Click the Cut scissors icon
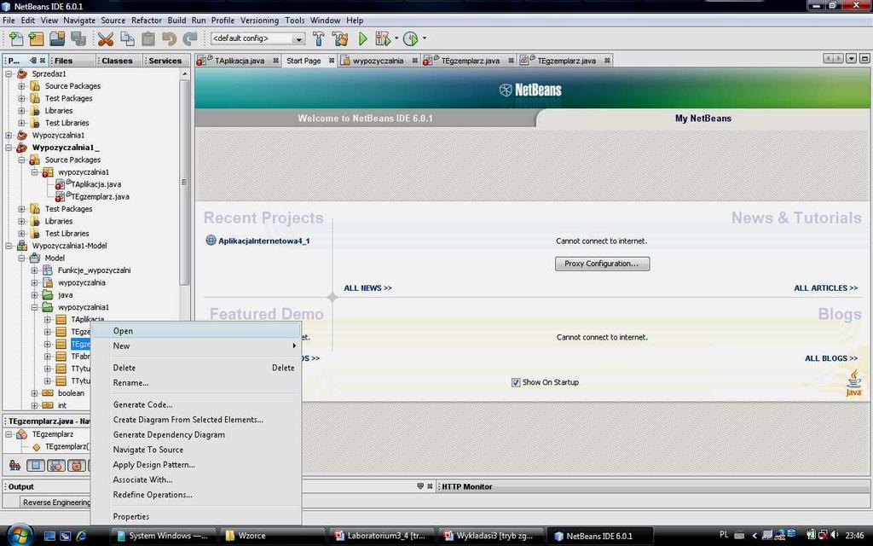The width and height of the screenshot is (873, 546). click(x=105, y=38)
